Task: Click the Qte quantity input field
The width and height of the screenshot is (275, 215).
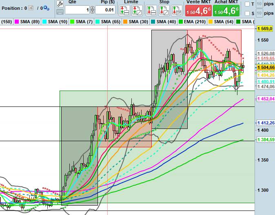Action: coord(77,10)
